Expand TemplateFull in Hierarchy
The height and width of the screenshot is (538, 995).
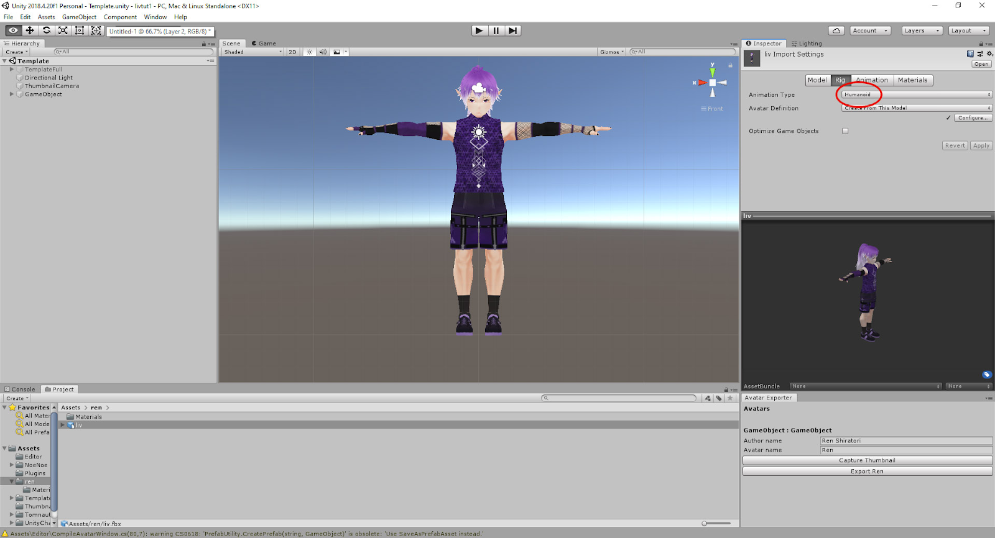click(x=12, y=70)
